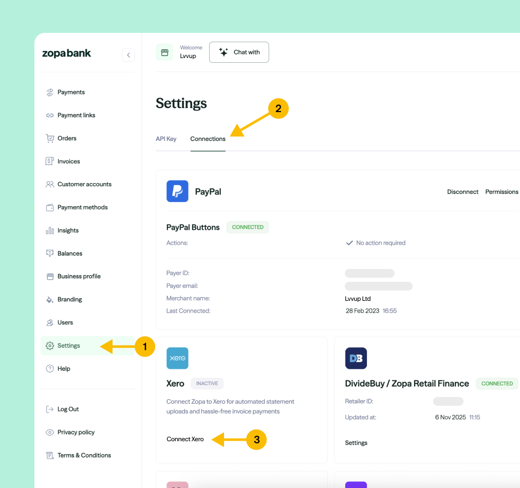Collapse the sidebar with the chevron button
Screen dimensions: 520x488
(128, 55)
